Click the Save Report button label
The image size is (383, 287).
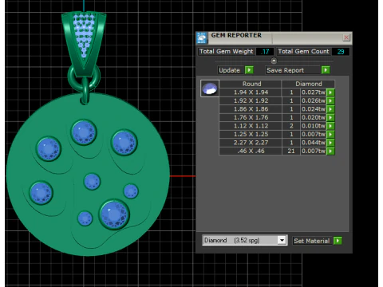pos(293,70)
